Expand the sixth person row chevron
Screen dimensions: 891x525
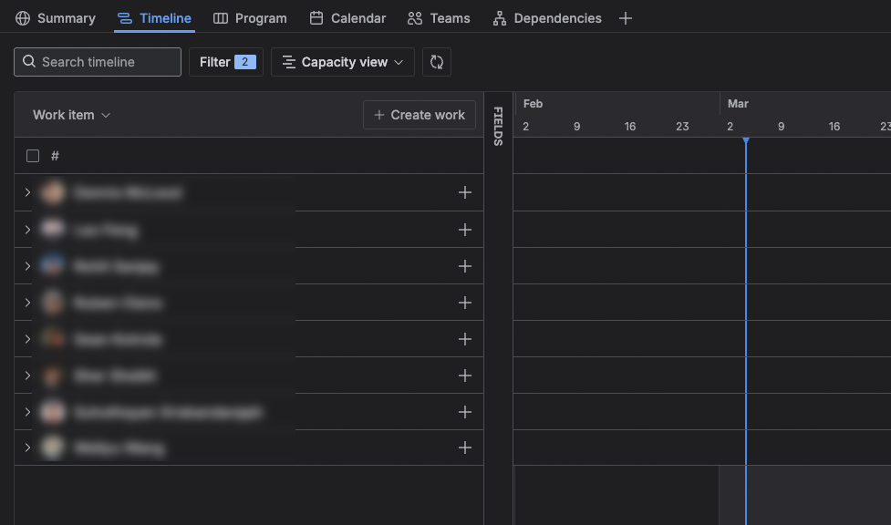pos(27,375)
